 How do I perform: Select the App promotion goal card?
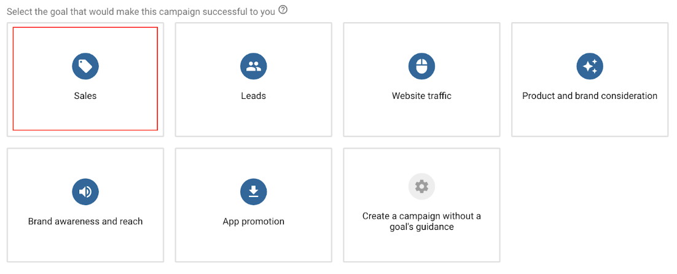coord(254,205)
